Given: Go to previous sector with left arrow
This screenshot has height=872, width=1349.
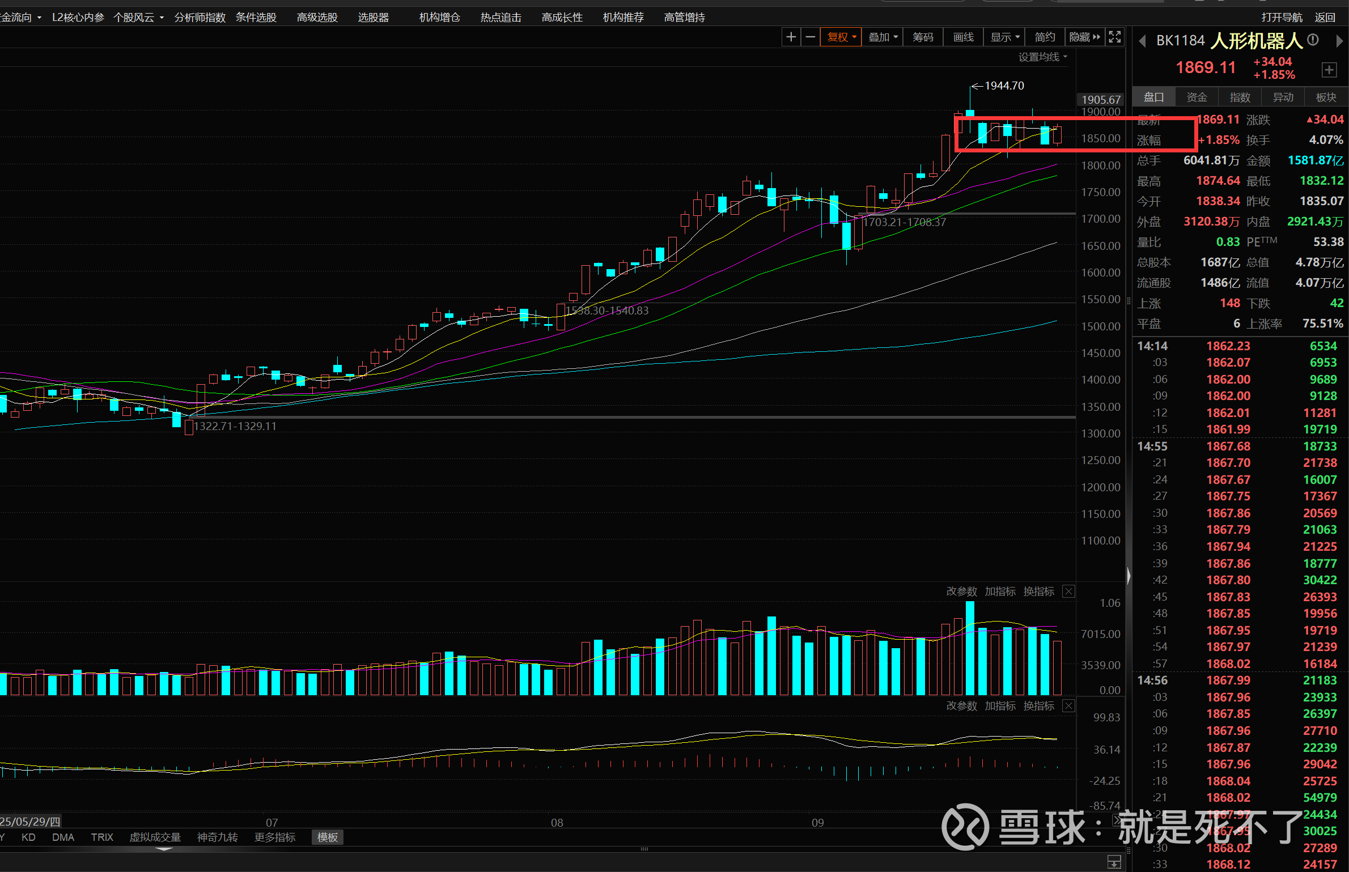Looking at the screenshot, I should (x=1142, y=41).
